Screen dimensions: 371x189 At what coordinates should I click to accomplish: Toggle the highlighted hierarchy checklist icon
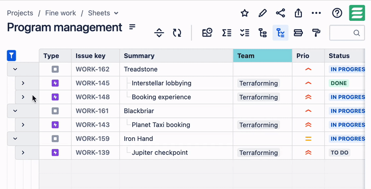[x=281, y=33]
